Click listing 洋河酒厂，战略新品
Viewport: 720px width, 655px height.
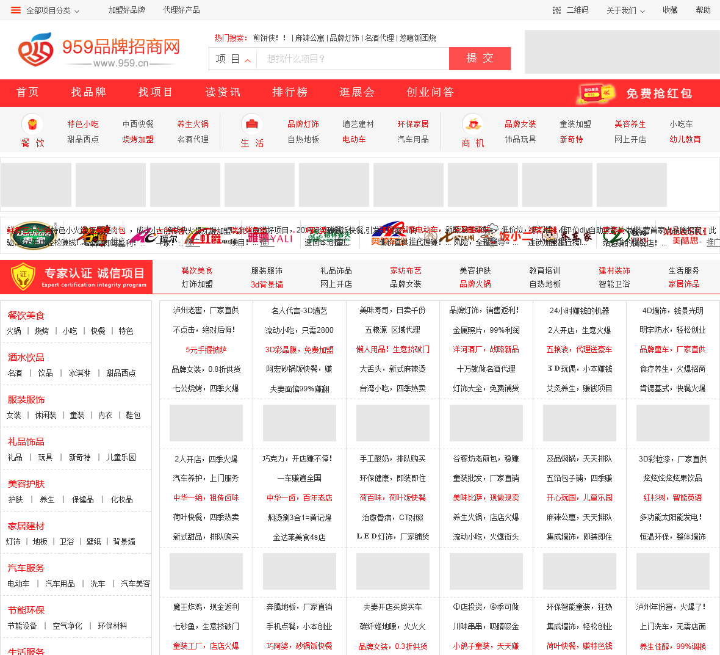point(486,350)
